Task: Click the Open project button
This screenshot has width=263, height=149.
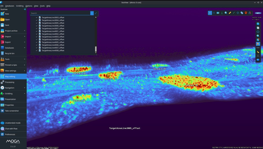Action: click(x=13, y=19)
